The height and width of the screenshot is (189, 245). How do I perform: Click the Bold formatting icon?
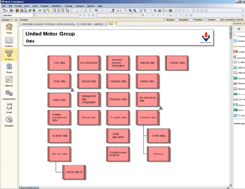(143, 15)
